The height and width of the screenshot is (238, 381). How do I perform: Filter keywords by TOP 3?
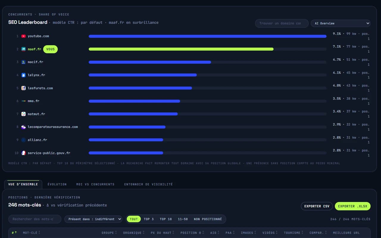coord(149,219)
